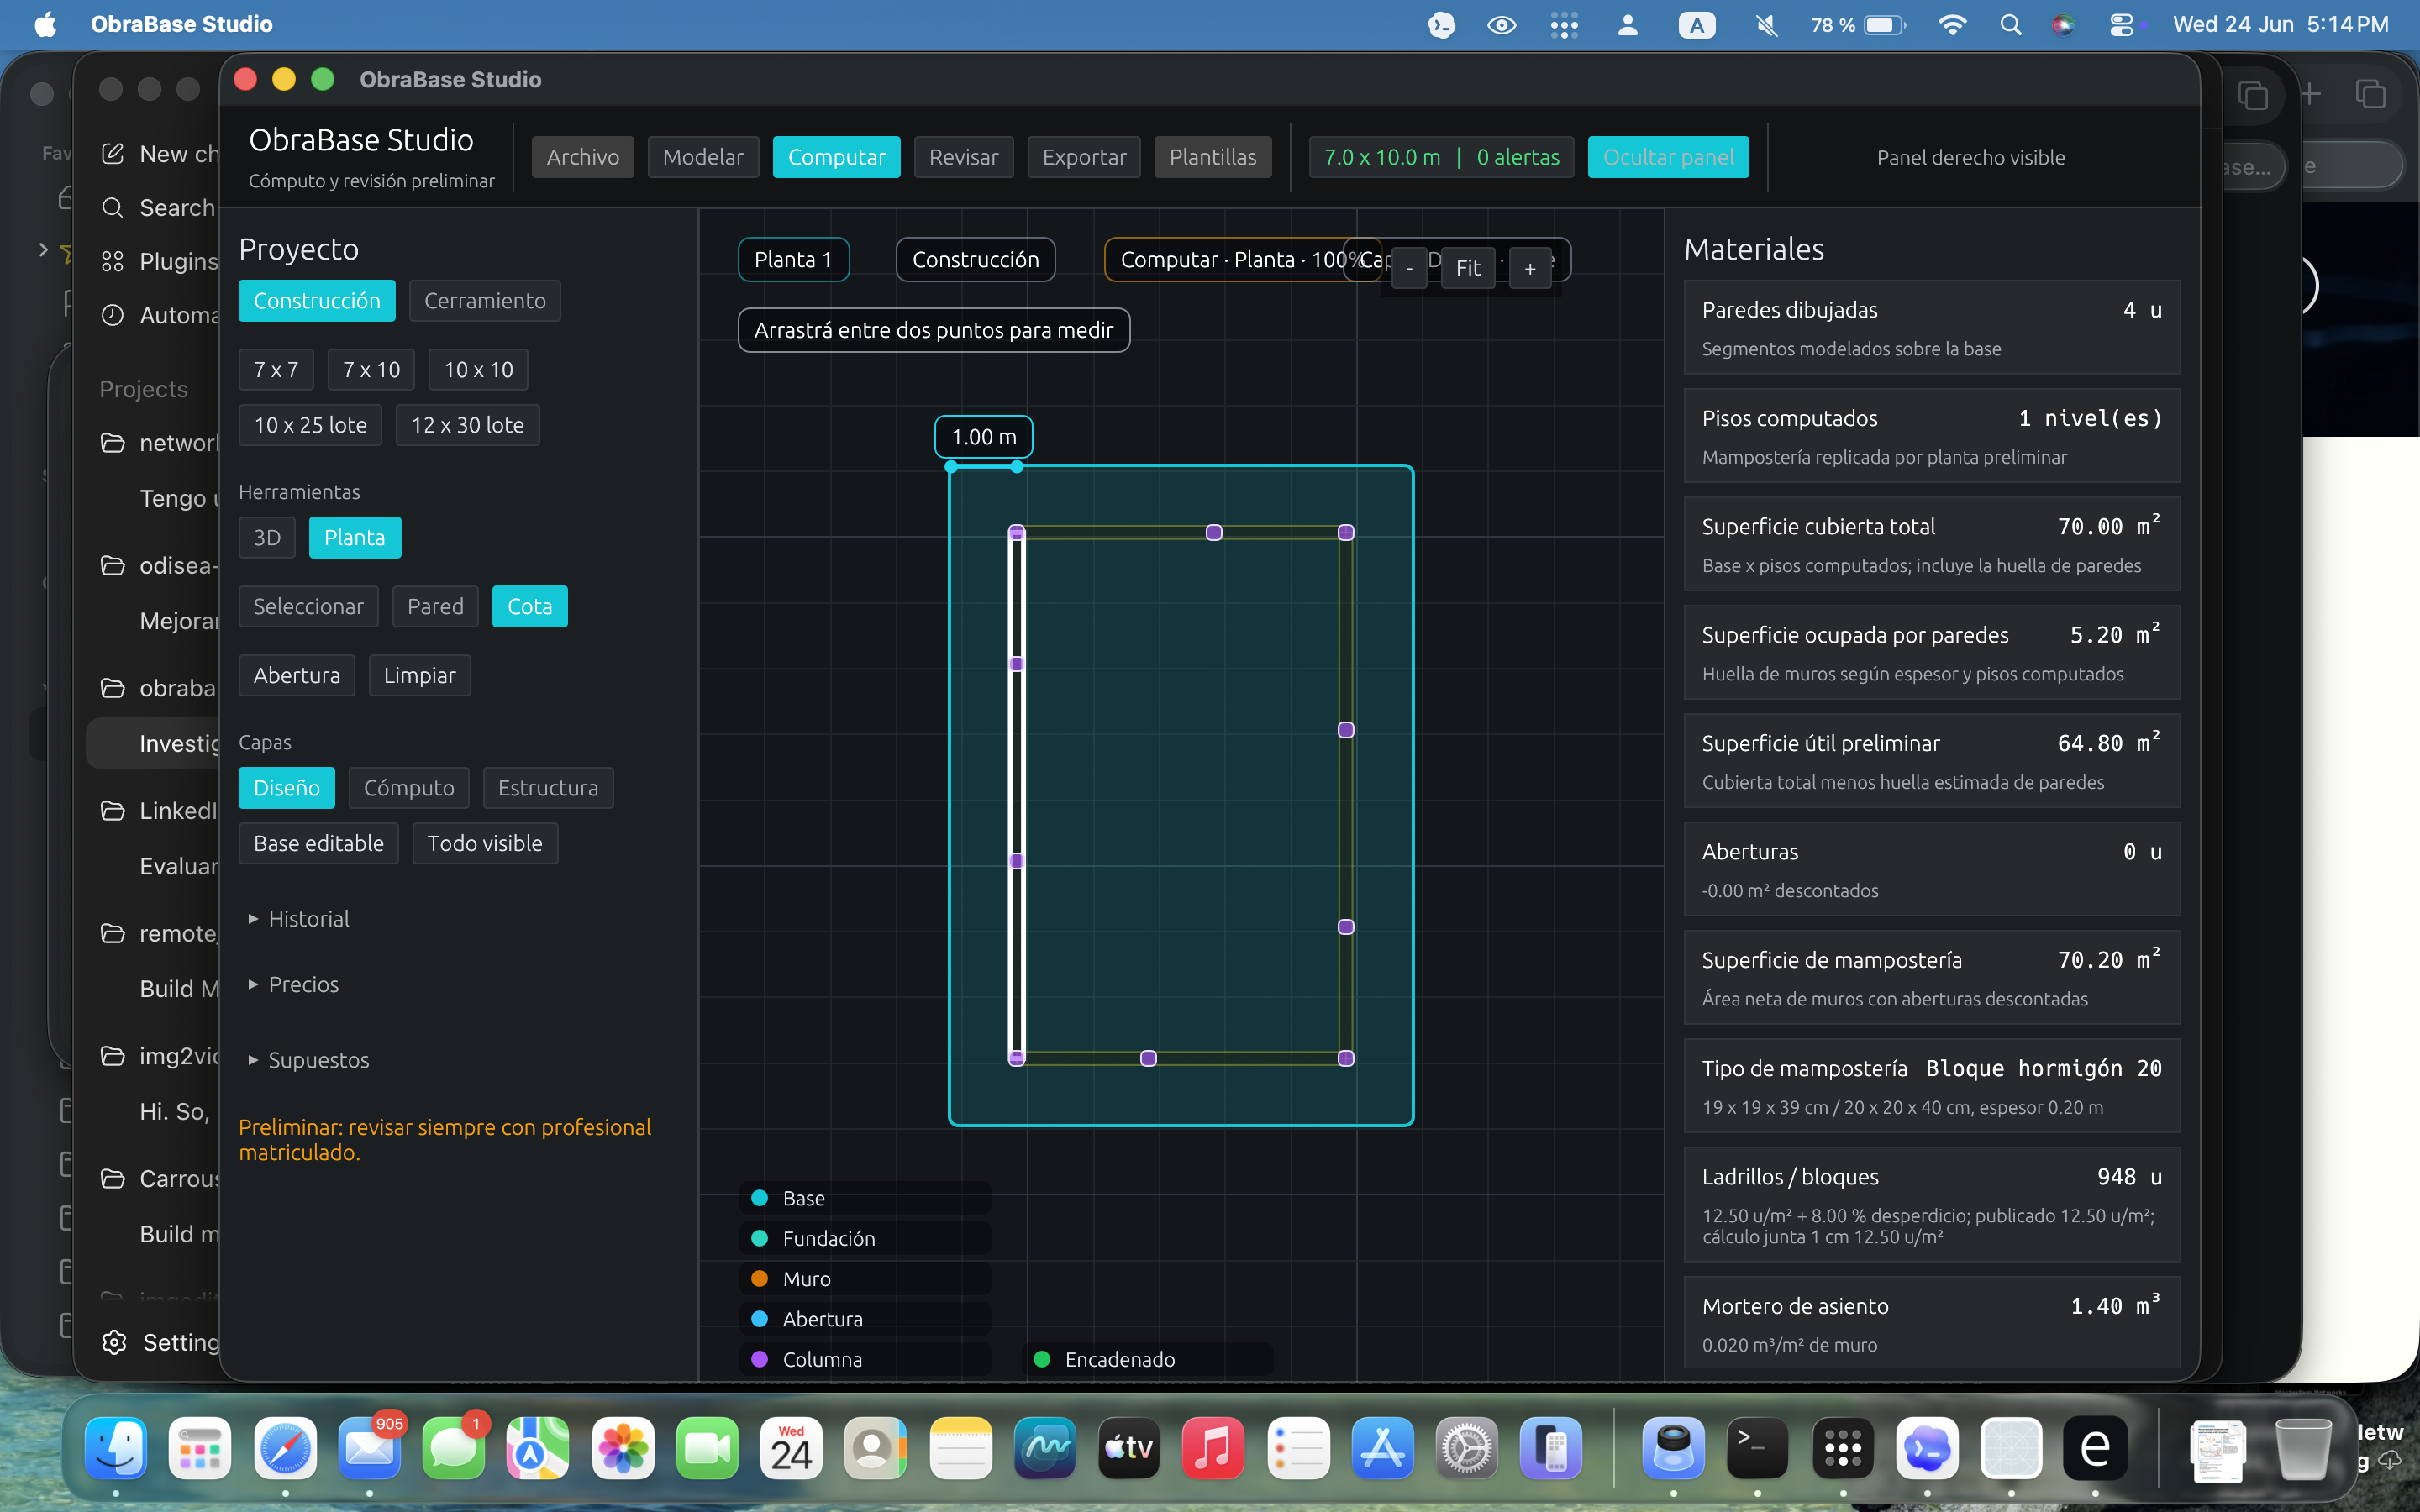The height and width of the screenshot is (1512, 2420).
Task: Click the Seleccionar tool
Action: click(309, 607)
